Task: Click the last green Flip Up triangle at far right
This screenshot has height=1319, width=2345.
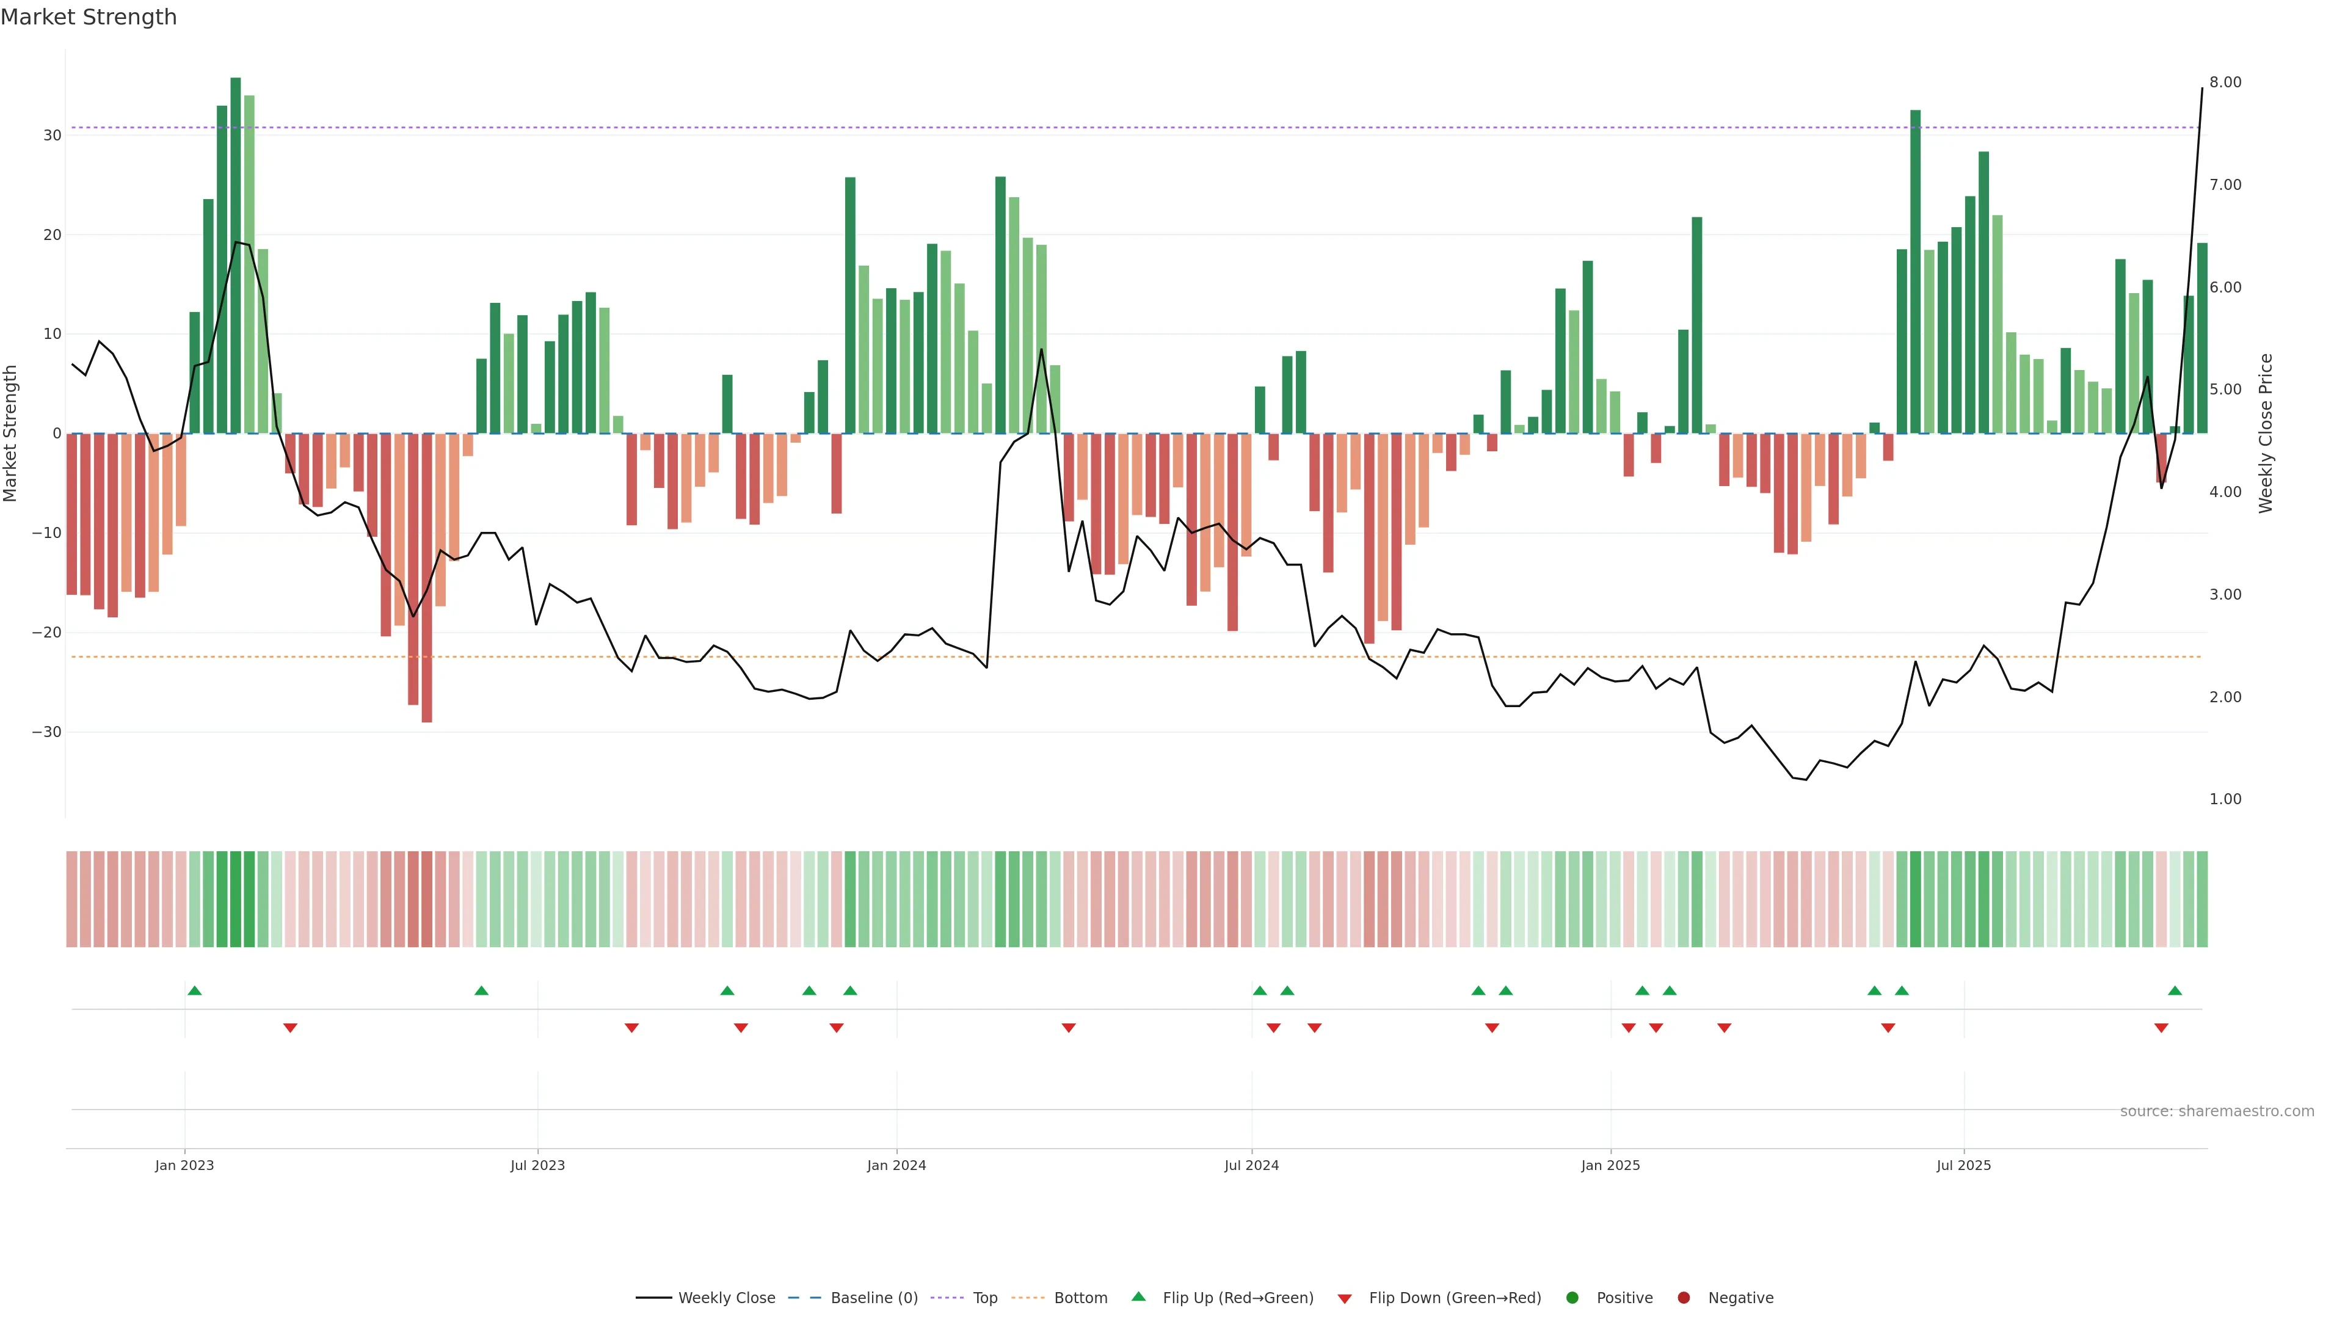Action: point(2175,990)
